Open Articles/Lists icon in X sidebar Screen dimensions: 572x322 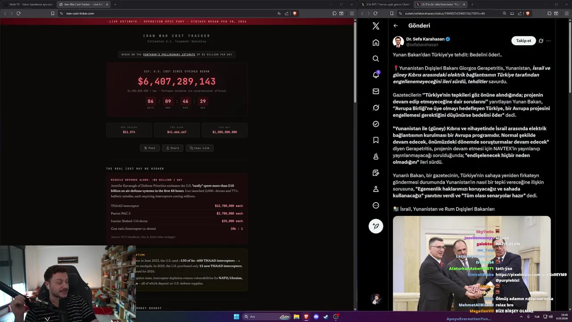376,173
